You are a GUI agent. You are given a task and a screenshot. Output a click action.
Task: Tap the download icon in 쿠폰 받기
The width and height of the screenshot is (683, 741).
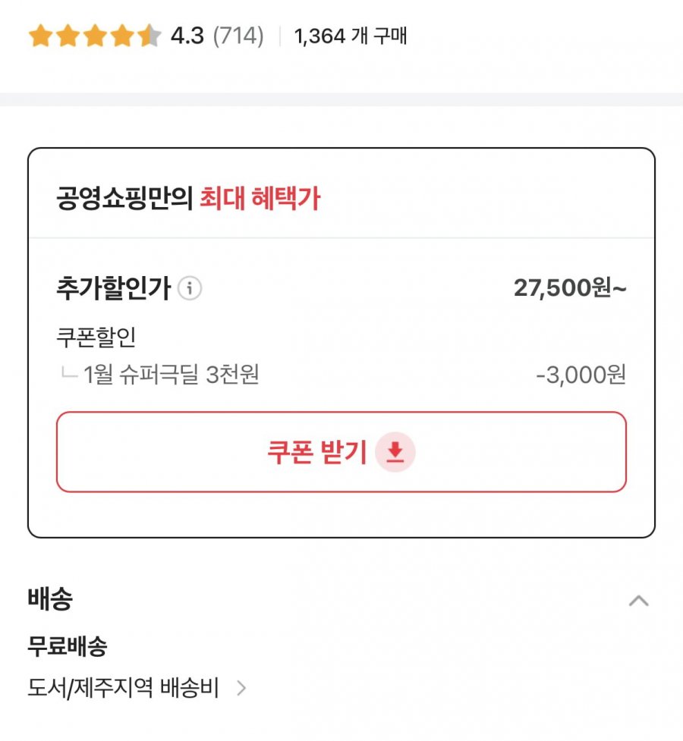tap(395, 453)
